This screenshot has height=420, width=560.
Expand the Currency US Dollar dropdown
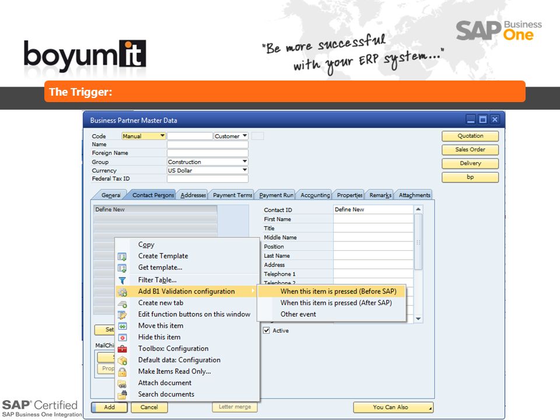244,170
